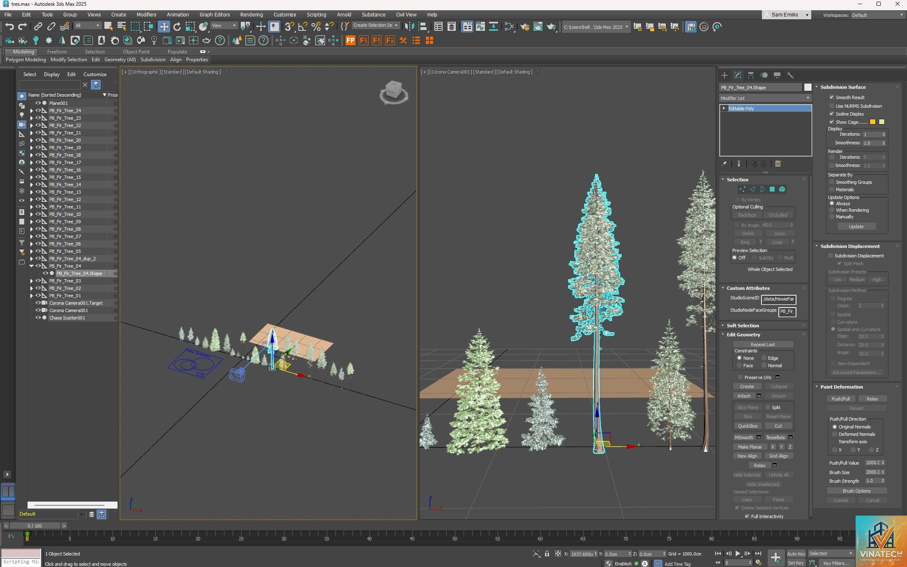Uncheck the Smooth Result checkbox
Image resolution: width=907 pixels, height=567 pixels.
pyautogui.click(x=832, y=97)
